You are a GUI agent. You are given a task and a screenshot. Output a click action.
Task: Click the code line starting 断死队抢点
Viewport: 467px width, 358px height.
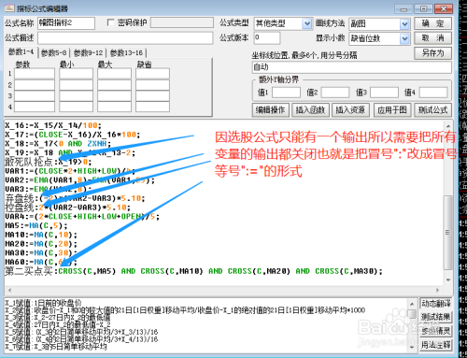point(49,162)
